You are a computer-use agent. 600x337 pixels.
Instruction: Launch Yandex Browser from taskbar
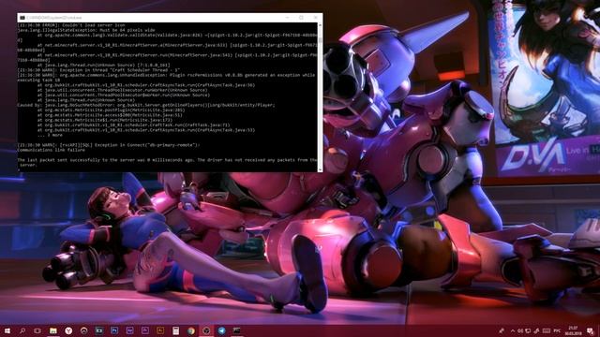pos(68,330)
